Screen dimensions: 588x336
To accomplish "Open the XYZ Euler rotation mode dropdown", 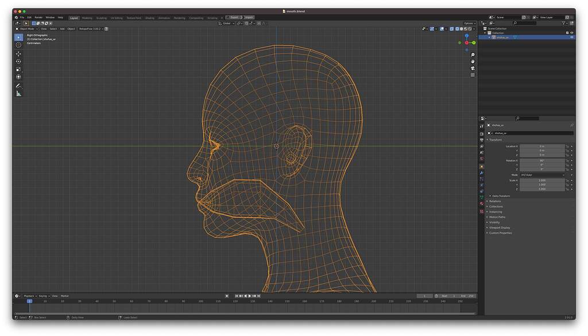I will (x=542, y=175).
